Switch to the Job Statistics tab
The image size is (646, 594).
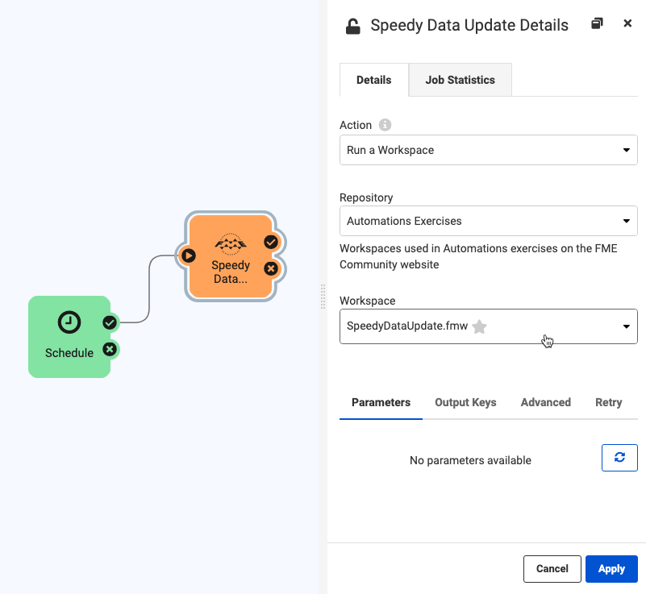pyautogui.click(x=460, y=80)
